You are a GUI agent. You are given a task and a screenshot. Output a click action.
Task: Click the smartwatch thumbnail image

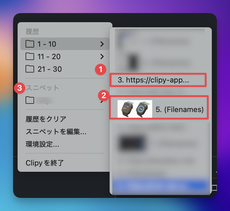pyautogui.click(x=135, y=109)
